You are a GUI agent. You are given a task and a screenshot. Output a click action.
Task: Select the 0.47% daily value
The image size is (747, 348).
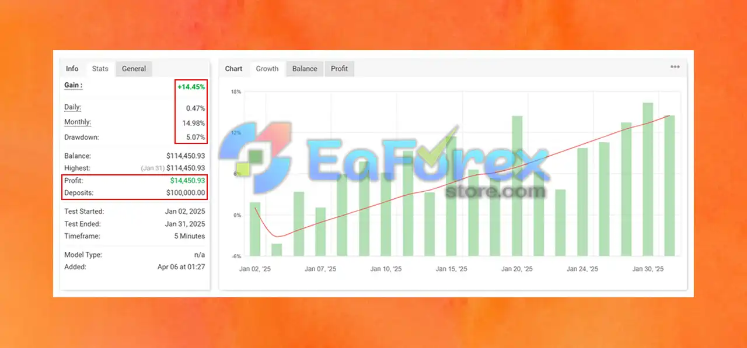coord(196,108)
